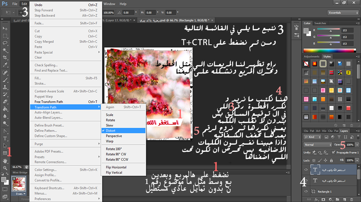Open the Normal blend mode dropdown
The image size is (361, 202).
(317, 145)
